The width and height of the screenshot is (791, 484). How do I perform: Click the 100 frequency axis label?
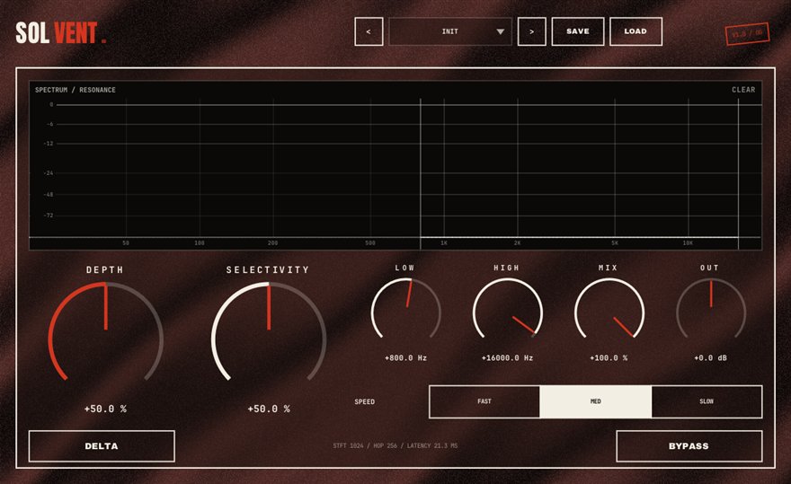click(200, 243)
